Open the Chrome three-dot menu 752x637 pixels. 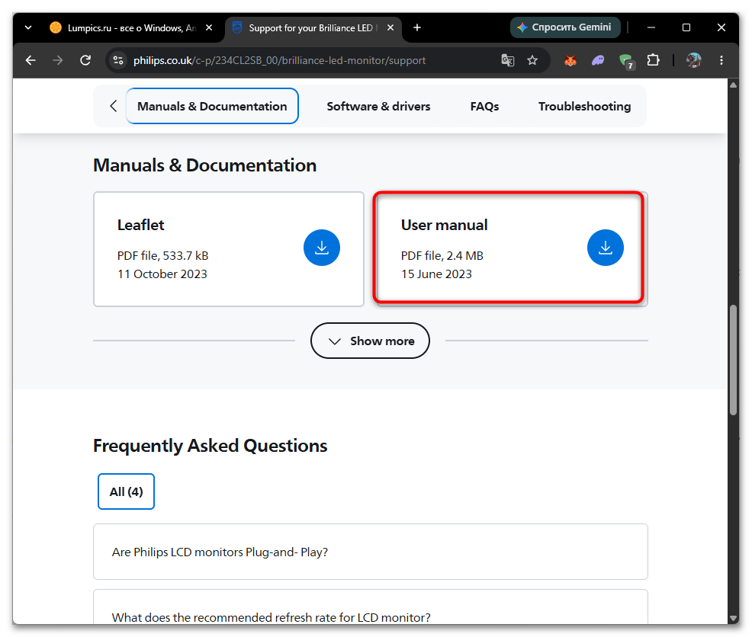(x=721, y=60)
